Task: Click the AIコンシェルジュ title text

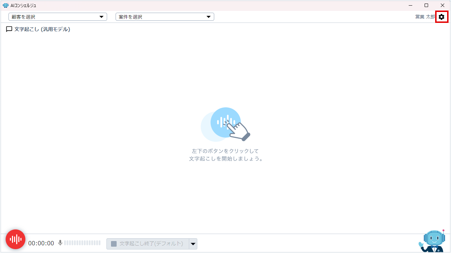Action: 23,6
